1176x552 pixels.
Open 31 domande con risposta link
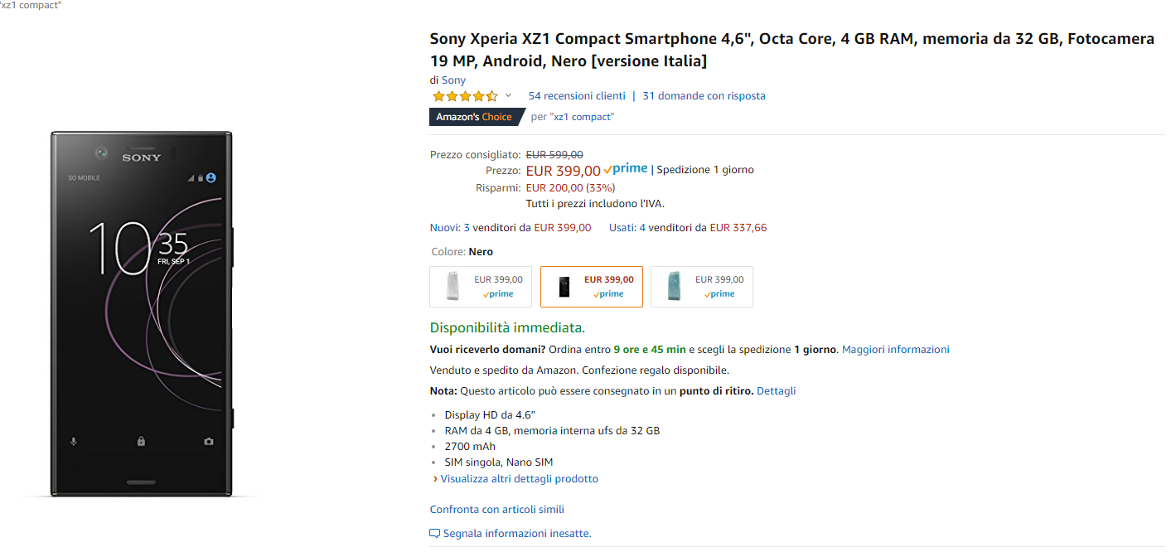point(704,96)
